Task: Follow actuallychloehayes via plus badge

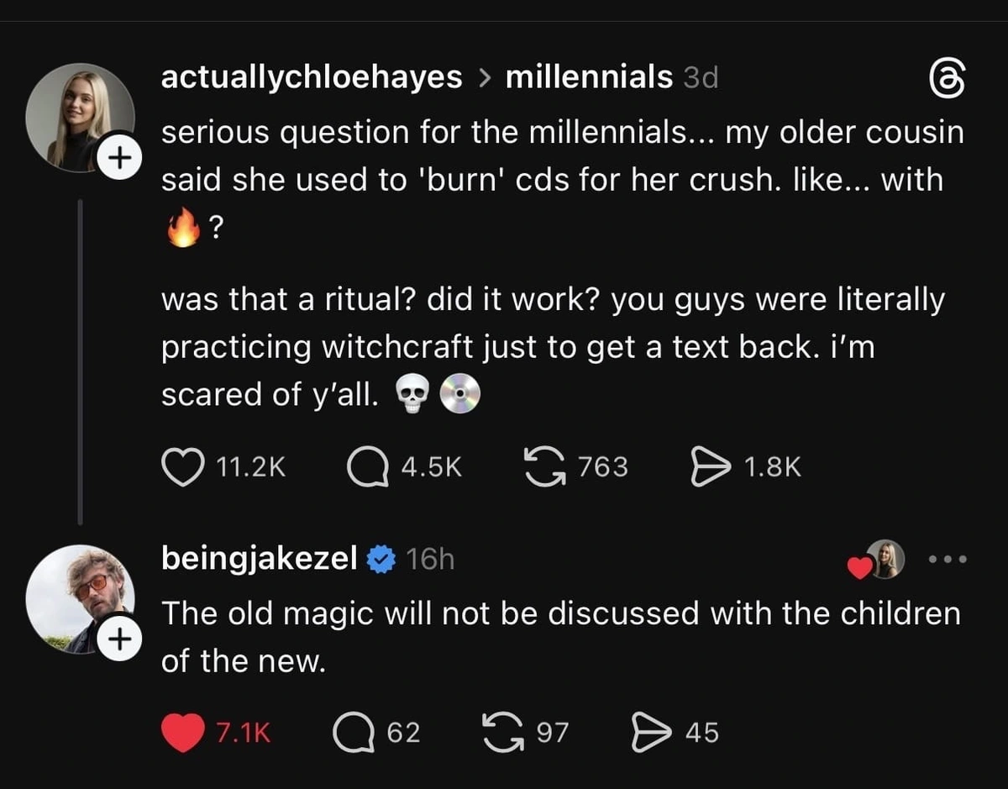Action: pos(118,156)
